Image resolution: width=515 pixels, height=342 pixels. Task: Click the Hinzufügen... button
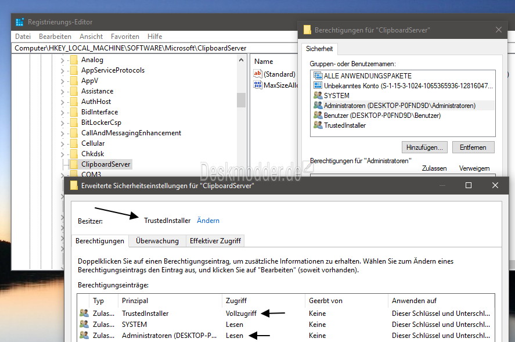(x=424, y=147)
